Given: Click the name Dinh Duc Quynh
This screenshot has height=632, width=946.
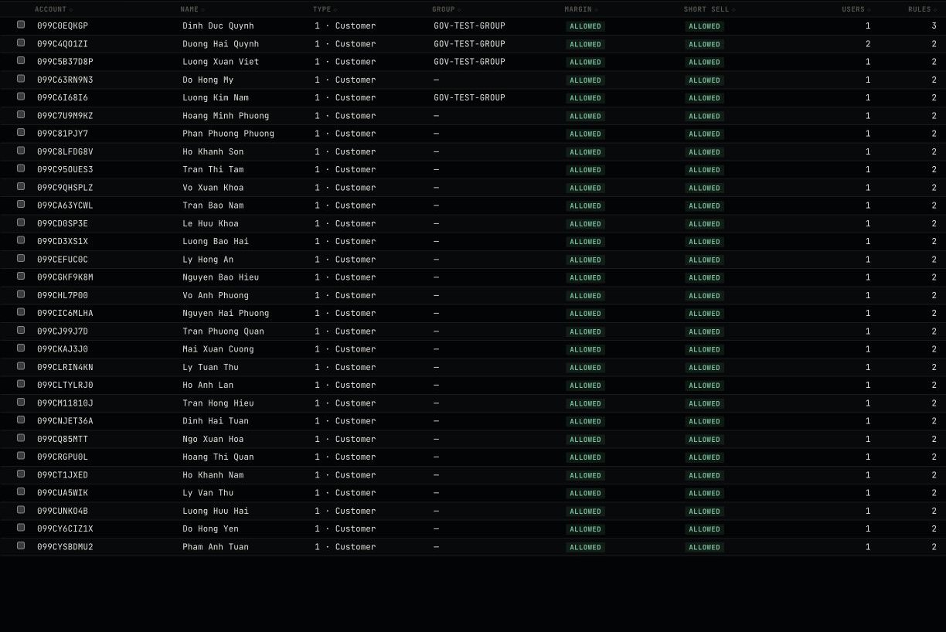Looking at the screenshot, I should [218, 25].
